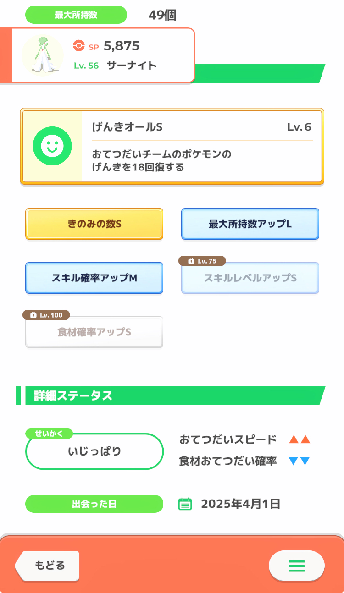Viewport: 344px width, 593px height.
Task: Tap the green calendar icon
Action: [185, 504]
